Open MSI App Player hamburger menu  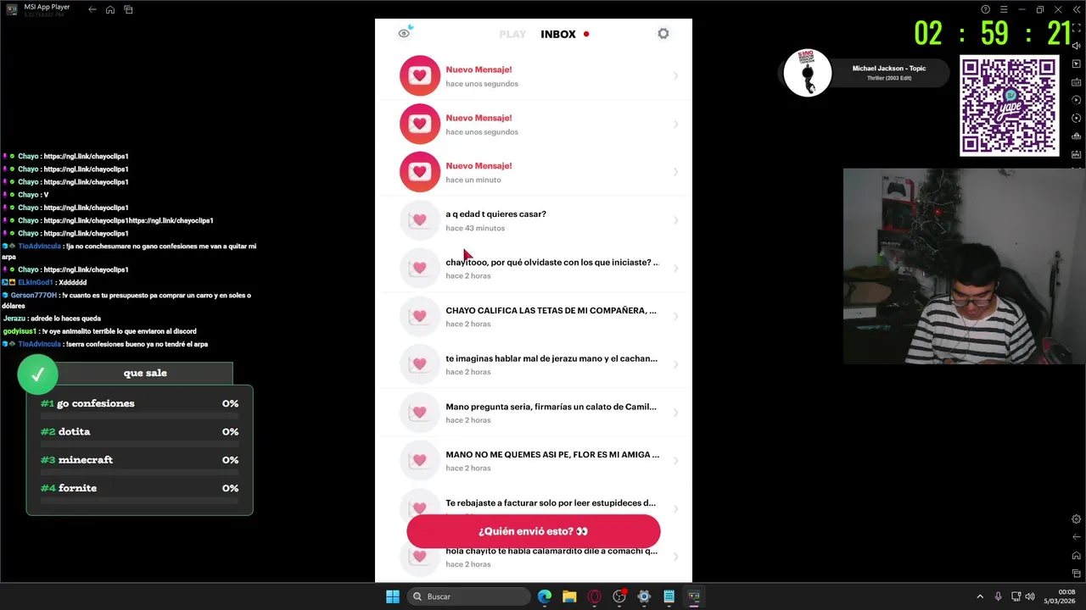1003,9
